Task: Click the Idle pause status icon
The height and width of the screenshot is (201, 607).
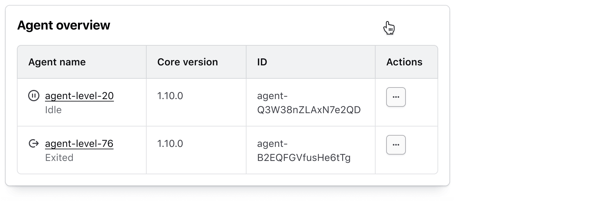Action: pos(34,96)
